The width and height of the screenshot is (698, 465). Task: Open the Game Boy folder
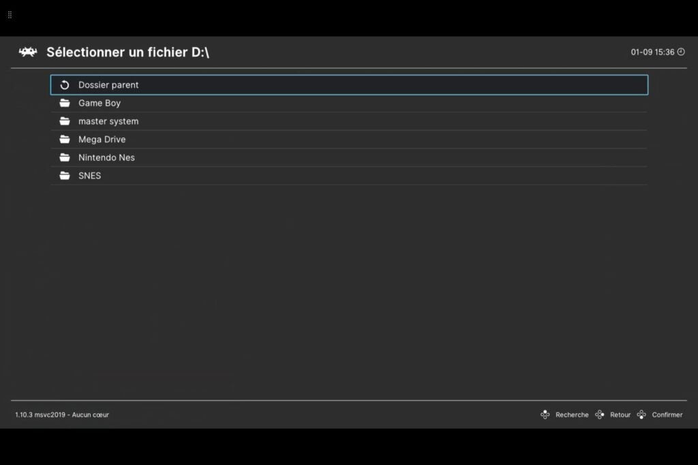tap(349, 103)
